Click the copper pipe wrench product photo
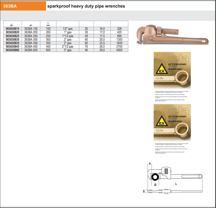The width and height of the screenshot is (216, 208). pos(172,35)
